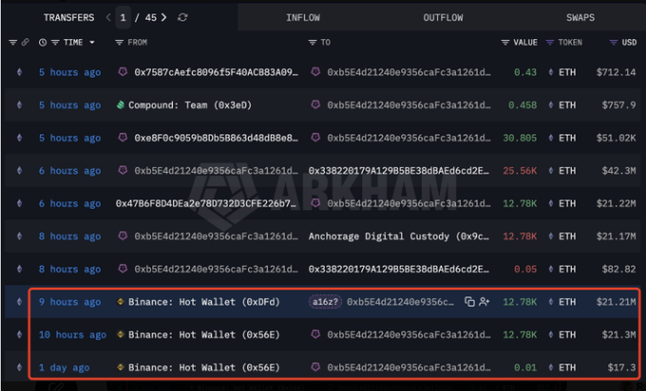Click Binance icon in 10 hours ago row
This screenshot has width=646, height=391.
121,334
